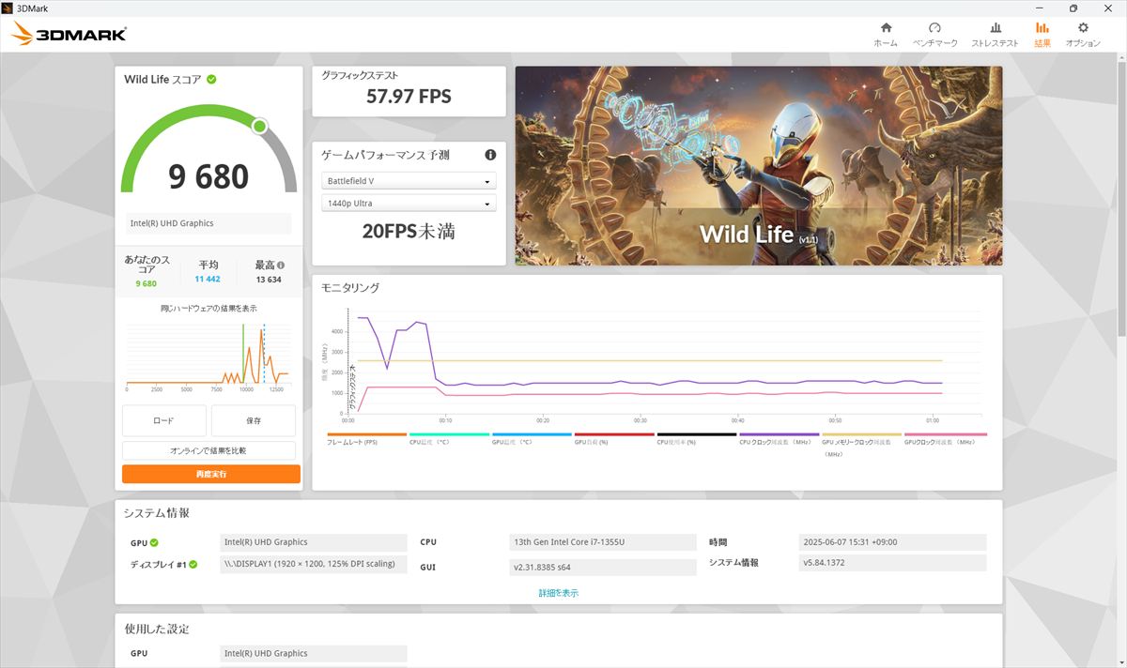Click the green check next to Wild Life スコア
The image size is (1127, 668).
click(211, 79)
